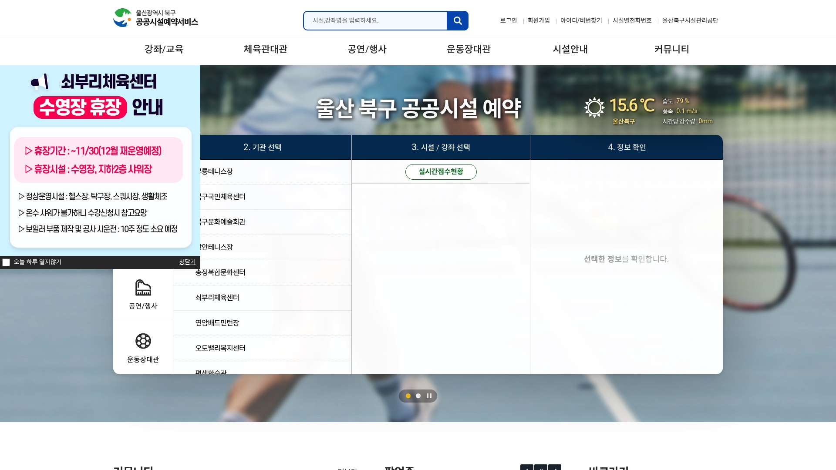Select 송정복합문화센터 from institution list
The height and width of the screenshot is (470, 836).
pos(262,273)
